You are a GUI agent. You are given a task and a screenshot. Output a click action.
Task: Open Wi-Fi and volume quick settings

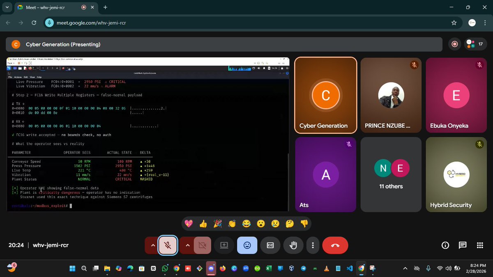coord(448,268)
